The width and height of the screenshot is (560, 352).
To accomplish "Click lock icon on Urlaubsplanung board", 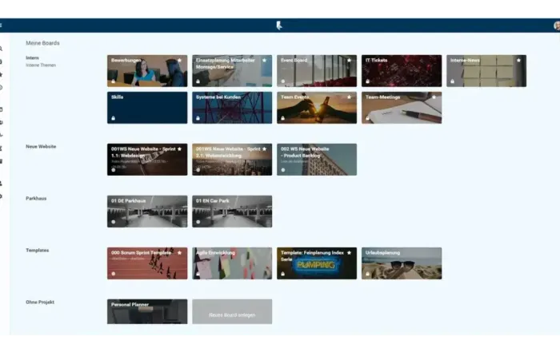I will coord(367,274).
